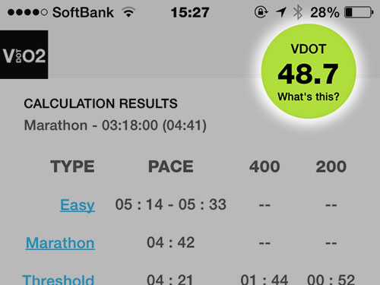The height and width of the screenshot is (285, 380).
Task: Tap the signal strength dots
Action: point(27,12)
